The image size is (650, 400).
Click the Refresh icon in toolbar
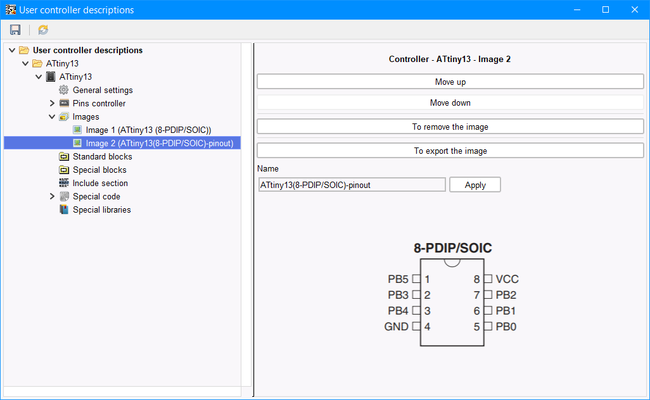coord(43,30)
